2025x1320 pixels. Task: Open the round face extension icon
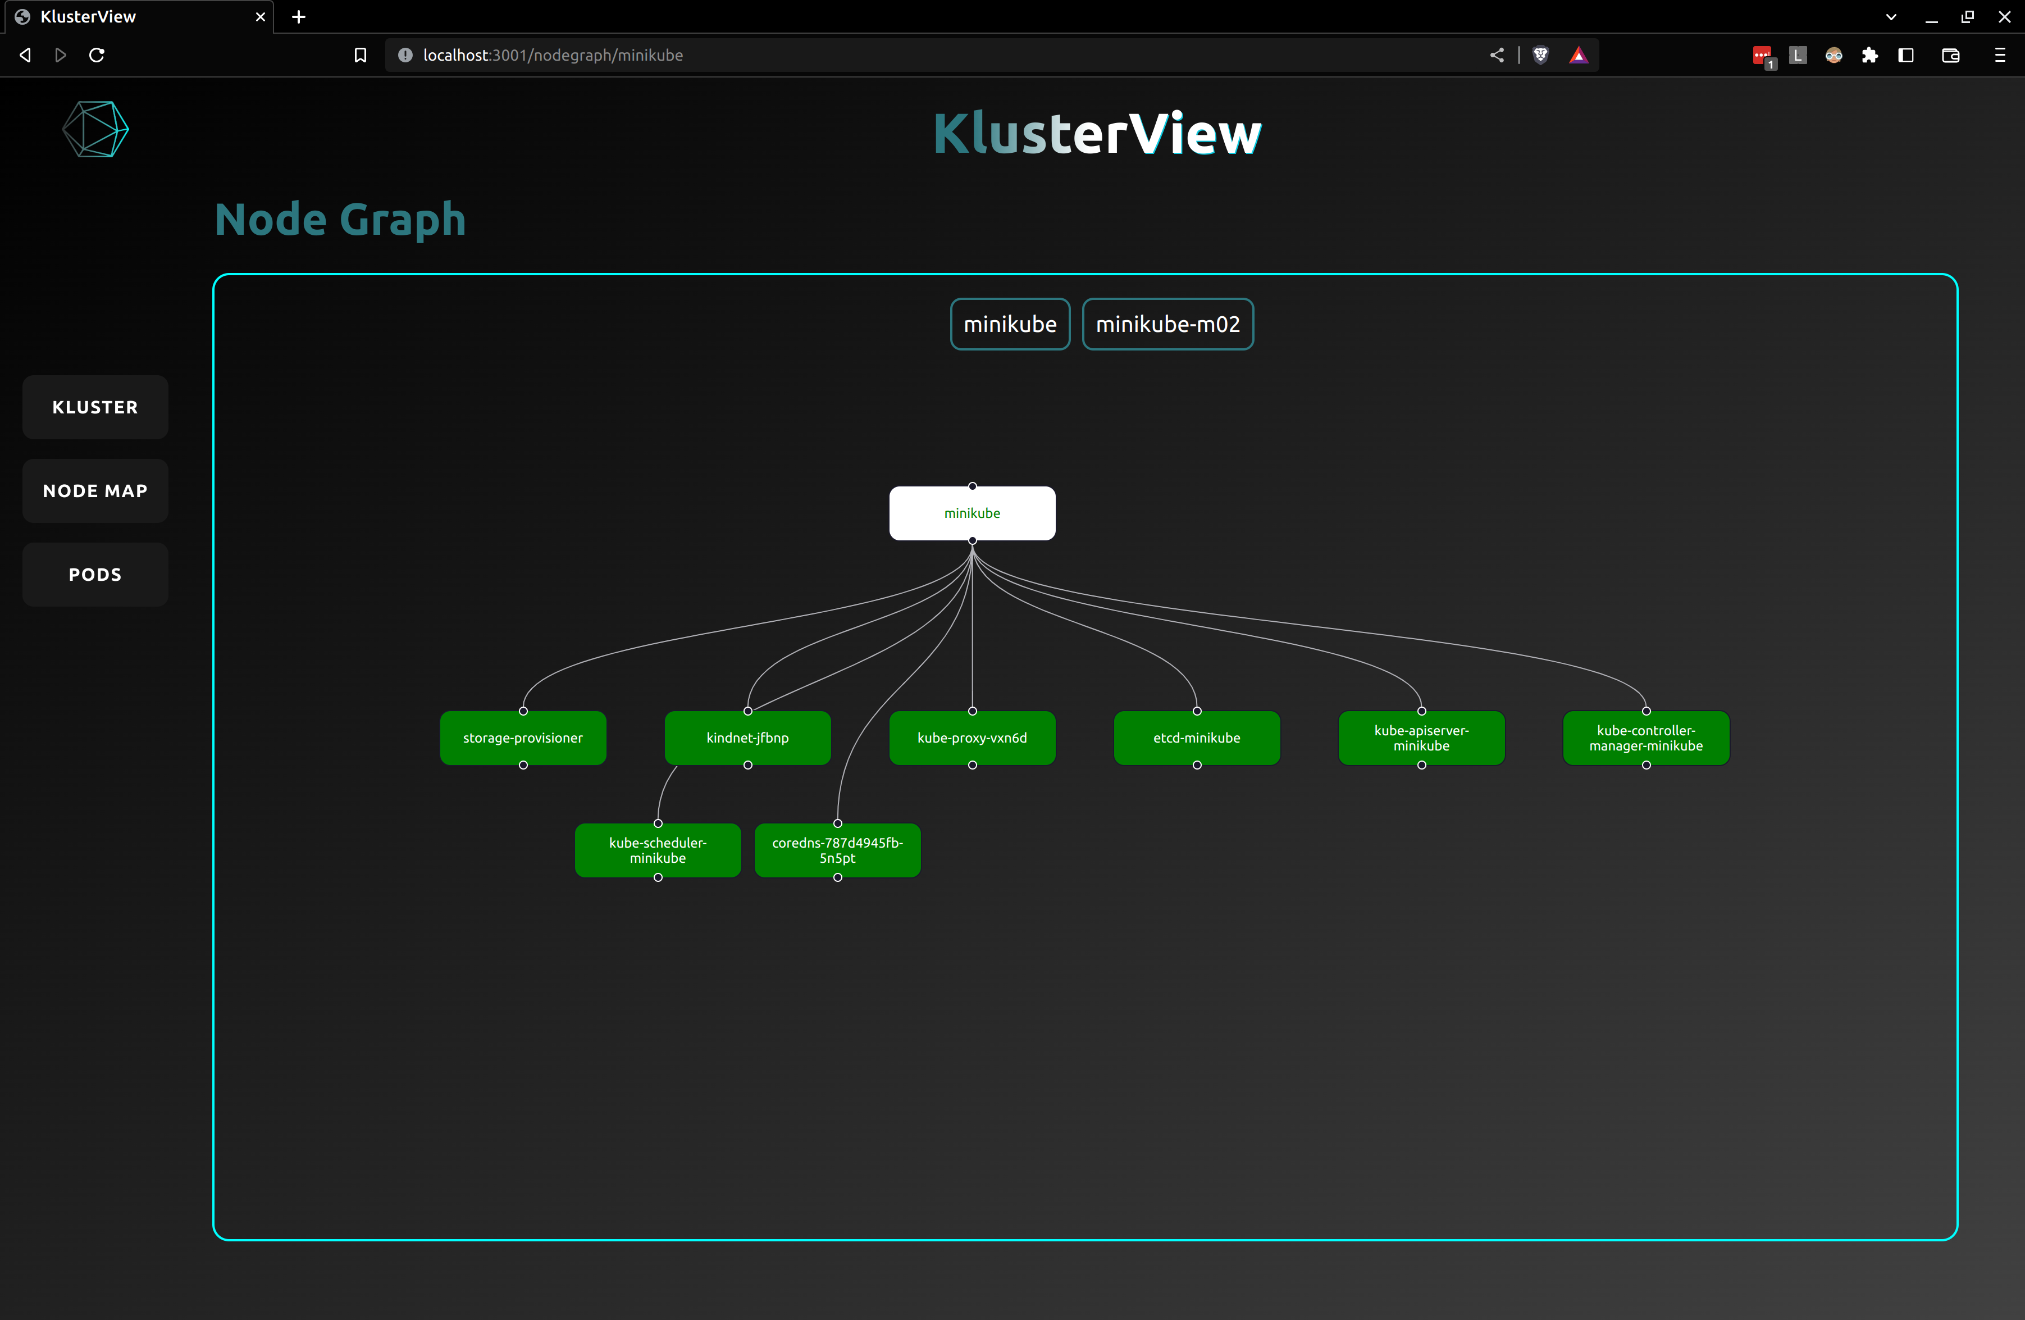coord(1834,55)
